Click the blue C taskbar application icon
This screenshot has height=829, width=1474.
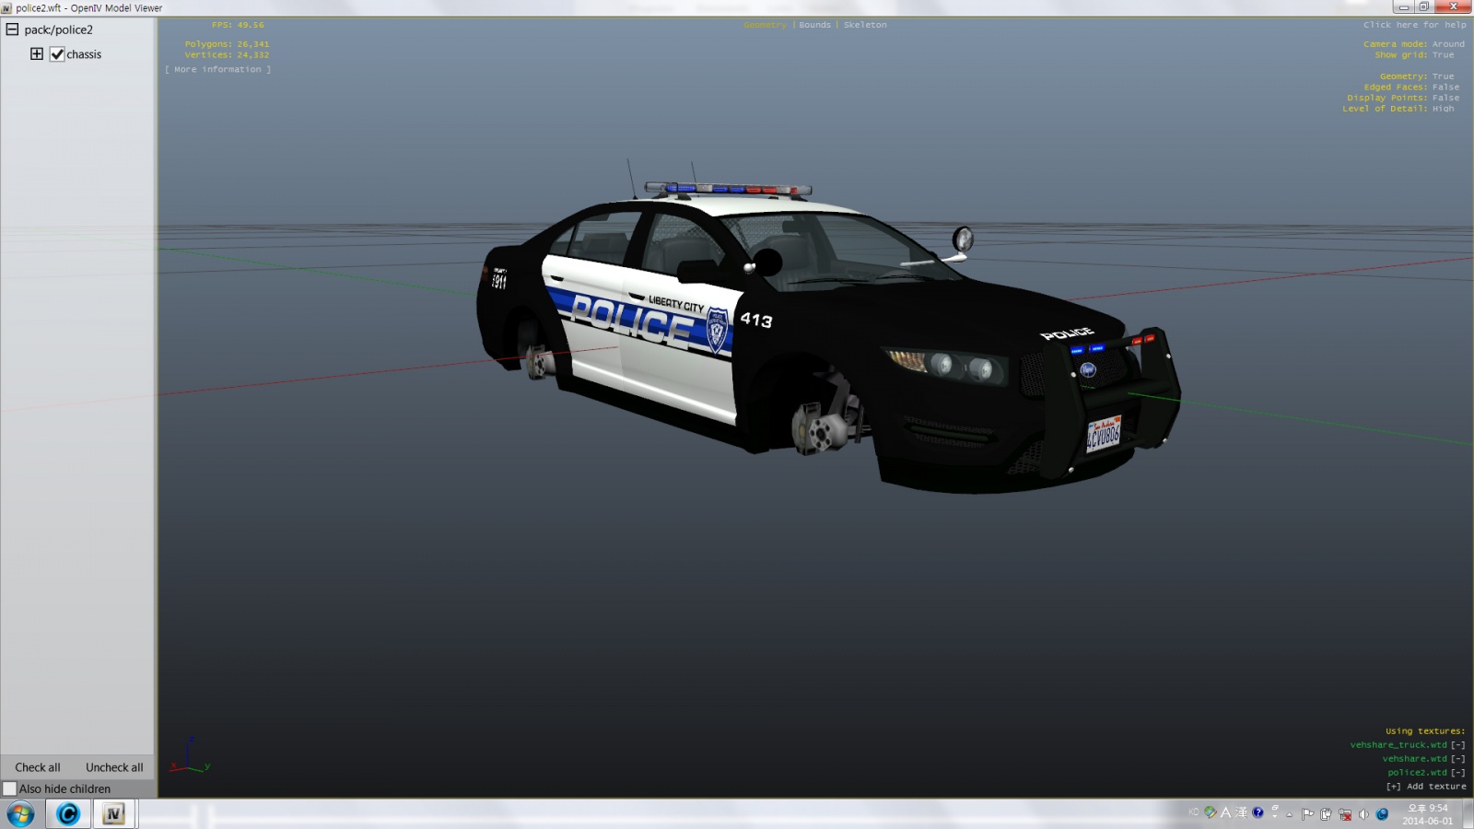68,814
